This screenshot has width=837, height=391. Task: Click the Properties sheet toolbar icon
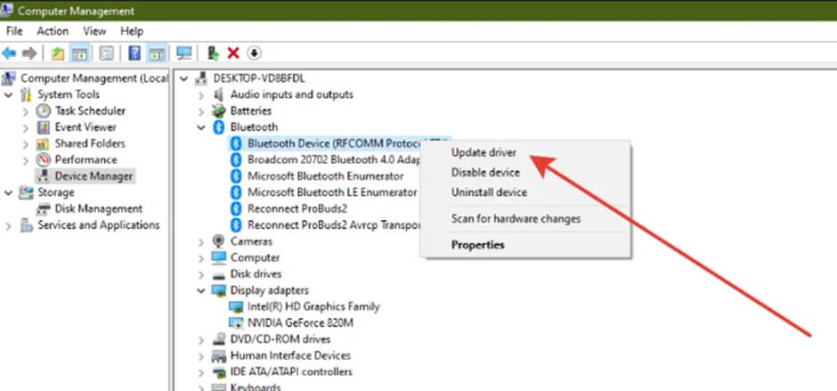point(107,53)
